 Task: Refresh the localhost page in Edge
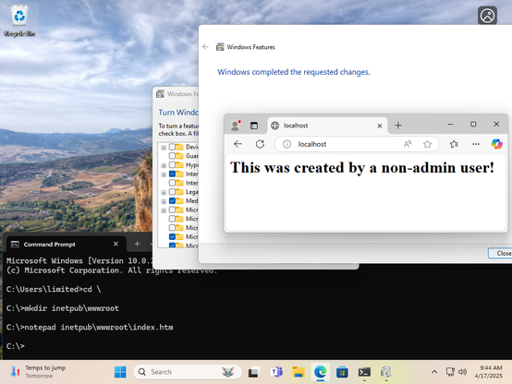coord(260,144)
